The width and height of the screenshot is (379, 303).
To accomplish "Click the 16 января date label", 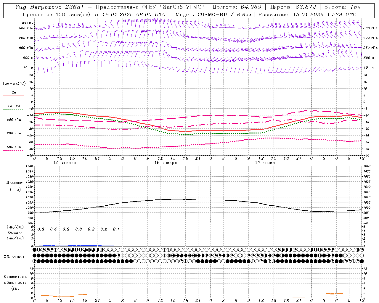I will [x=166, y=163].
